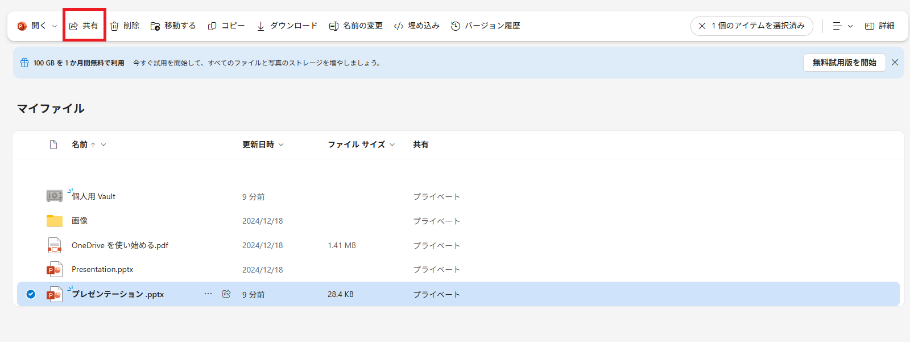Uncheck the selected プレゼンテーション.pptx checkbox
Image resolution: width=910 pixels, height=342 pixels.
[x=31, y=294]
